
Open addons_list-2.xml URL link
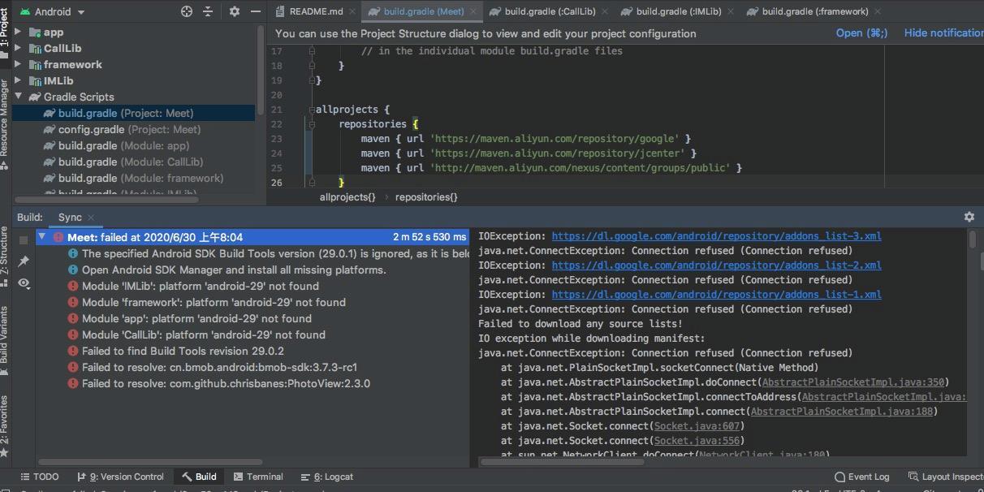pyautogui.click(x=716, y=265)
